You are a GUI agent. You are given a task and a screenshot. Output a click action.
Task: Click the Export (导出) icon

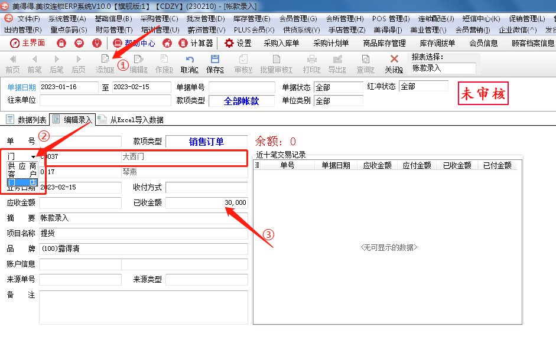pos(337,64)
